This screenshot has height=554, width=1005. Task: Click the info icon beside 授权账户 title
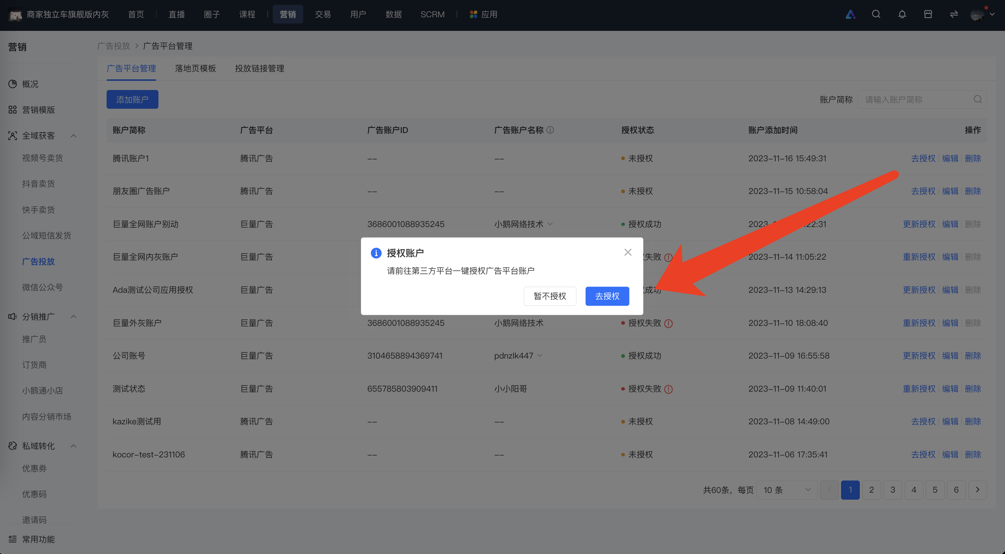tap(376, 253)
